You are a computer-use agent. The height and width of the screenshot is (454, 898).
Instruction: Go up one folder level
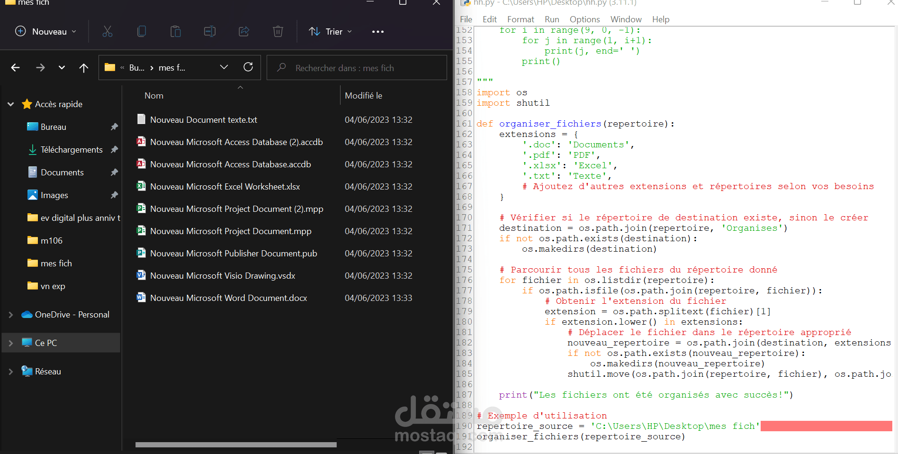[84, 68]
